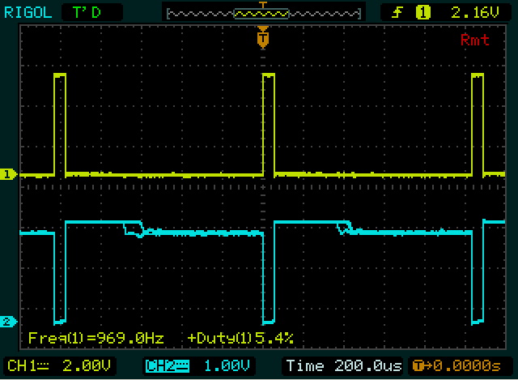Select the waveform memory overview bar
This screenshot has height=380, width=518.
(264, 14)
